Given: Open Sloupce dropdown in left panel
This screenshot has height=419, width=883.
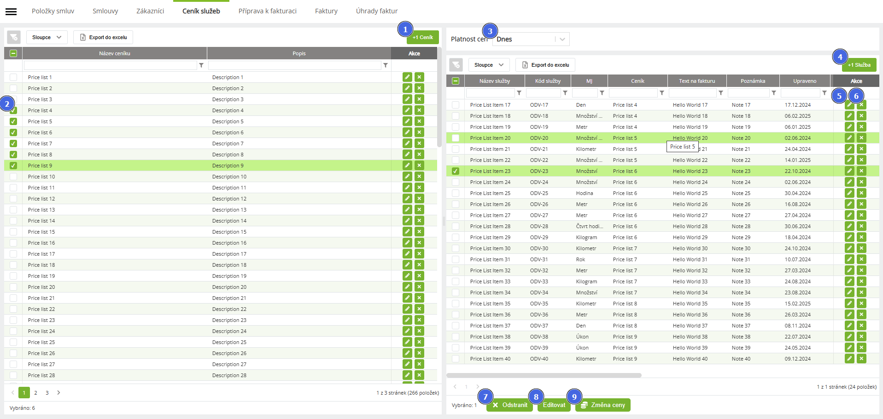Looking at the screenshot, I should 47,37.
